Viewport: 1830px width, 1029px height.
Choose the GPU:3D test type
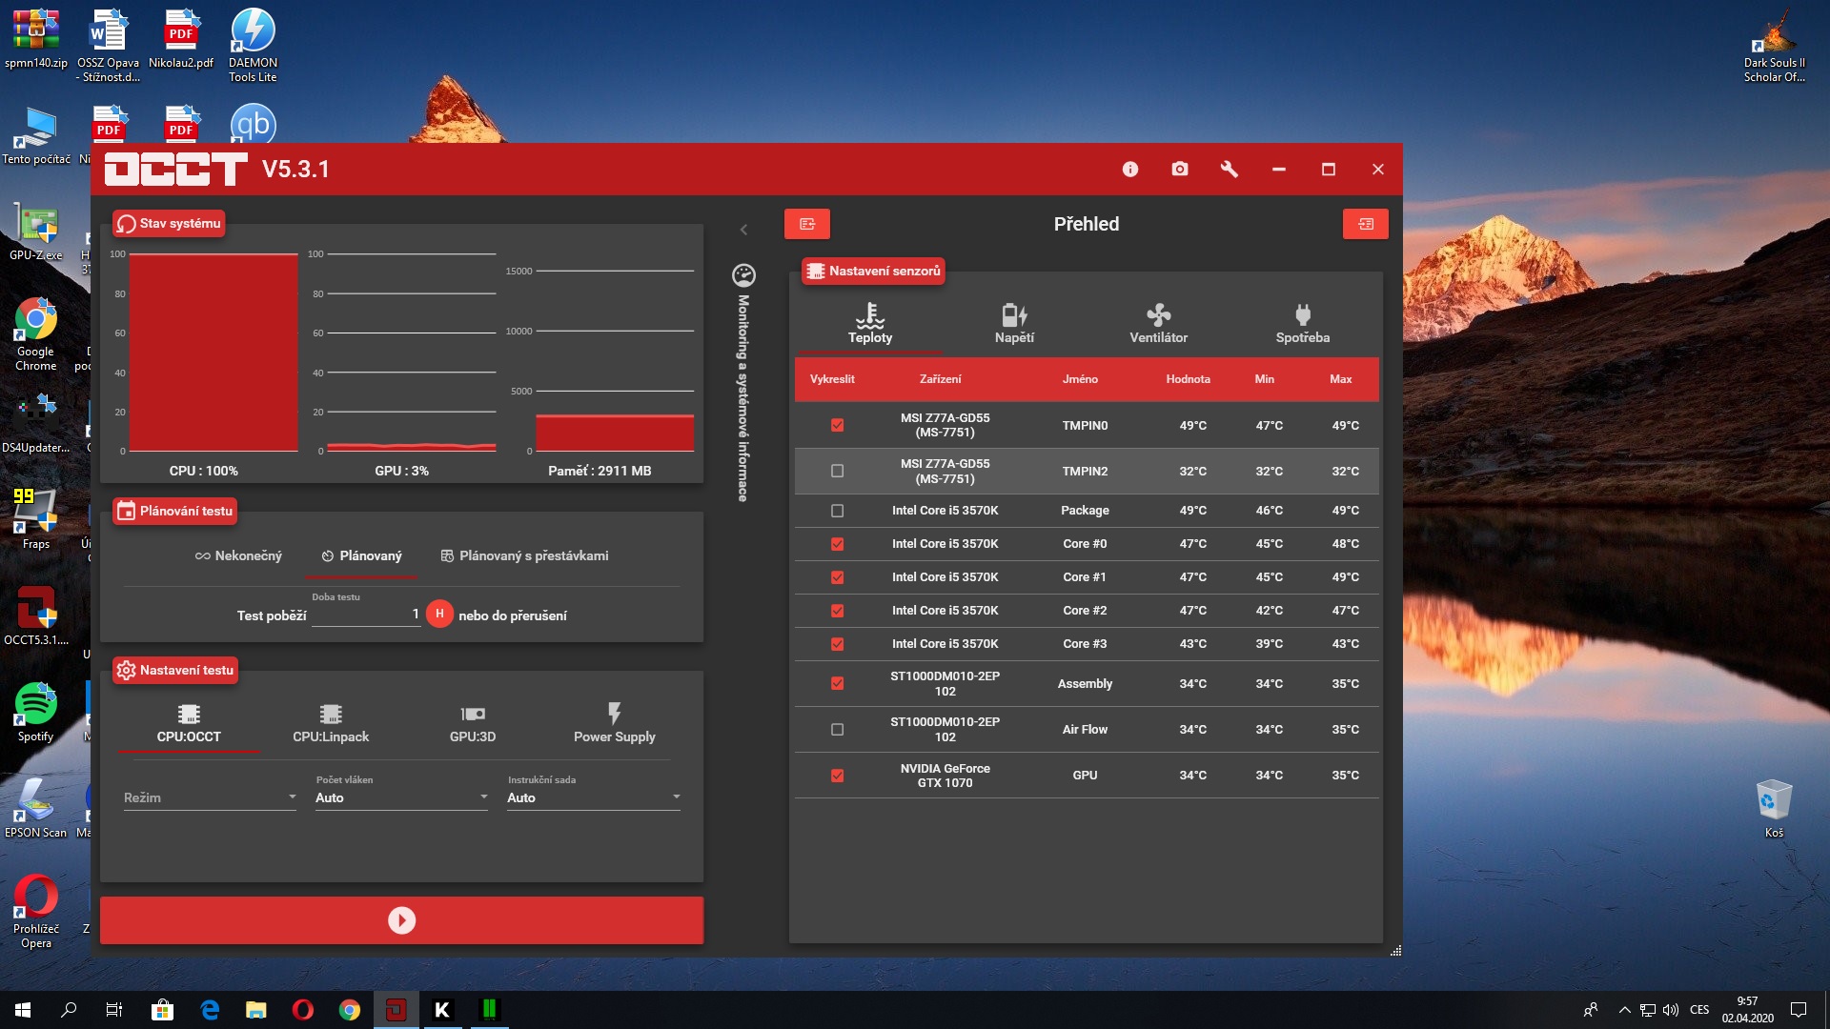pyautogui.click(x=473, y=722)
